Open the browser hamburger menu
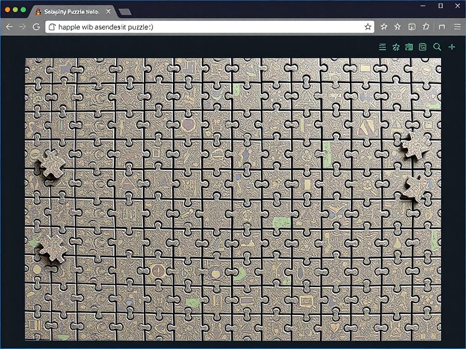This screenshot has height=349, width=466. (x=457, y=27)
